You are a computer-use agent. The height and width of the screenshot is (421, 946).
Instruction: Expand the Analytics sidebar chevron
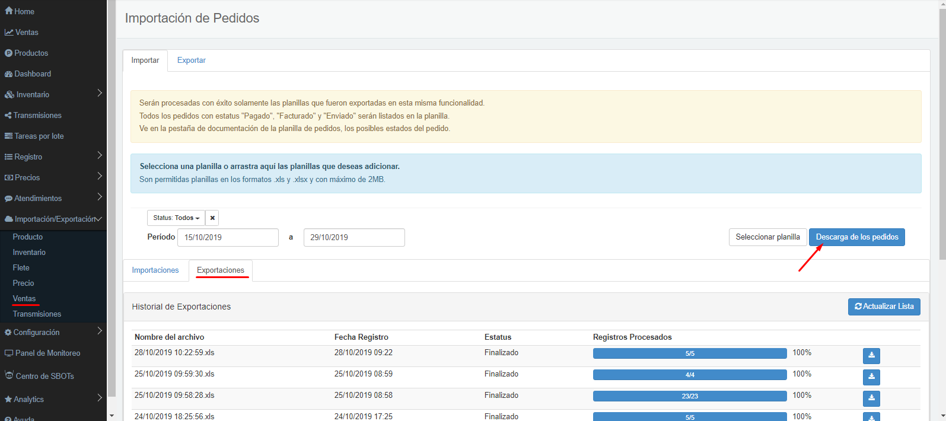(x=100, y=398)
